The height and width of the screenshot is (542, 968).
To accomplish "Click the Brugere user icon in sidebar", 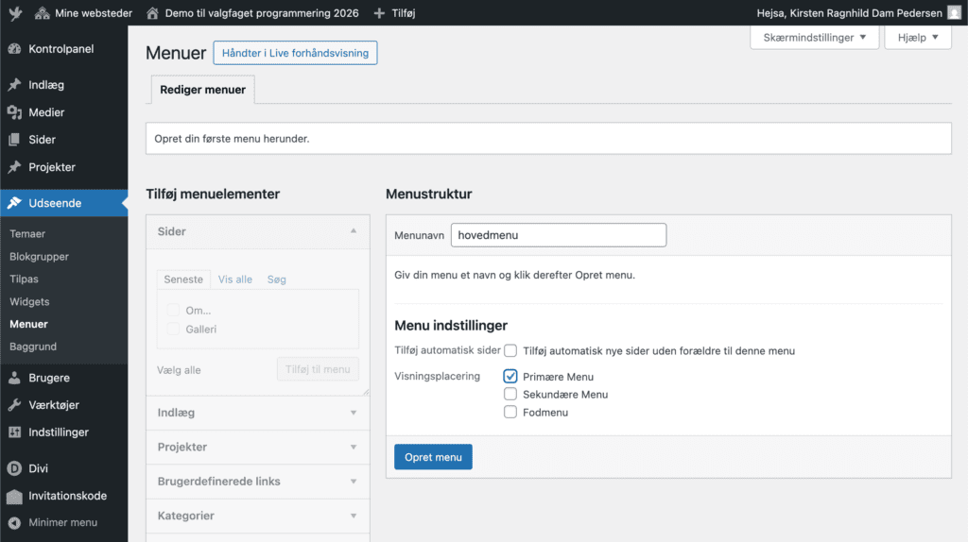I will pyautogui.click(x=14, y=378).
